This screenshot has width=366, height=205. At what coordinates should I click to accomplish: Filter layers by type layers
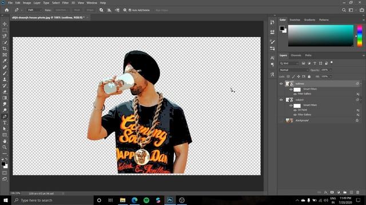click(315, 63)
